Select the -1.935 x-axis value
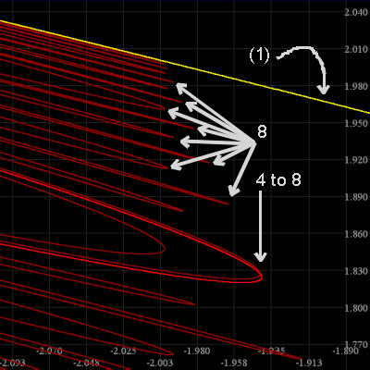This screenshot has width=370, height=370. 271,351
